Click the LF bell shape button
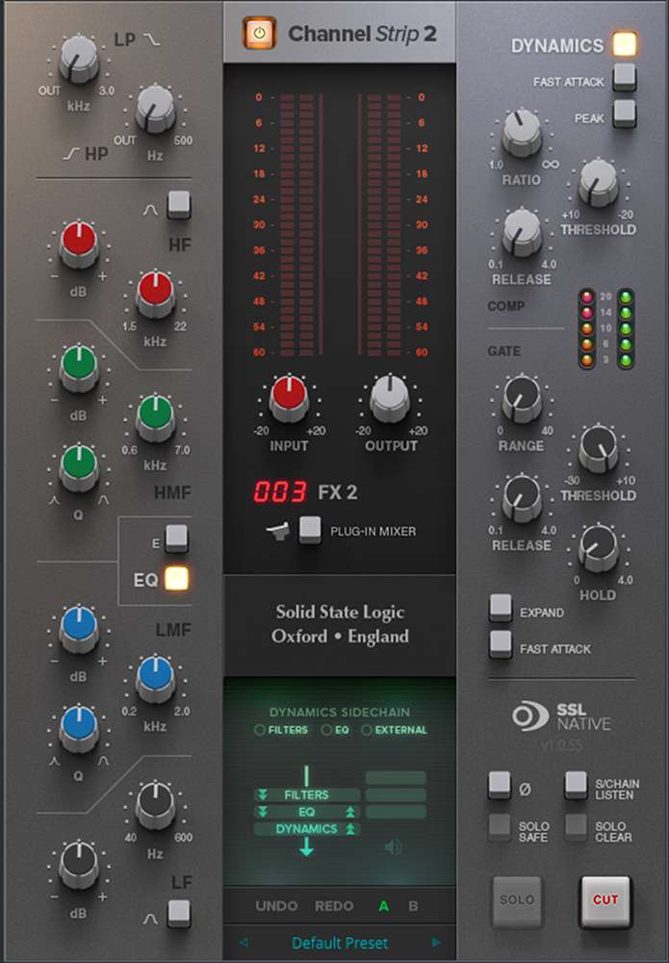This screenshot has width=669, height=963. [178, 912]
